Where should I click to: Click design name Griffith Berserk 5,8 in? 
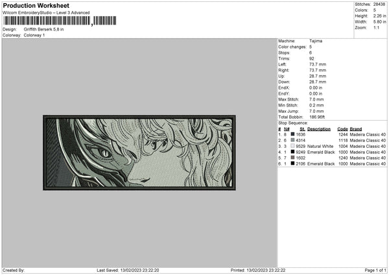[x=43, y=29]
